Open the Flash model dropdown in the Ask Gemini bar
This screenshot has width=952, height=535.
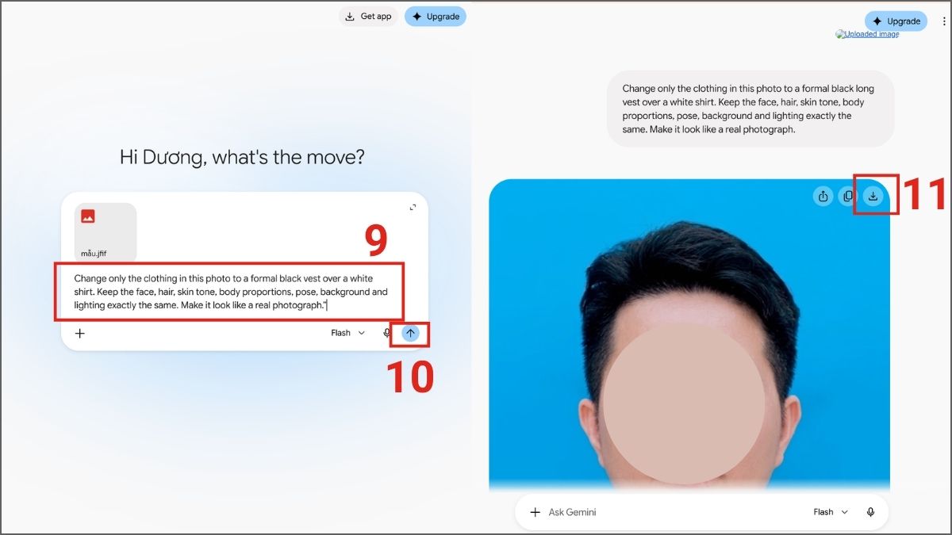[x=831, y=512]
